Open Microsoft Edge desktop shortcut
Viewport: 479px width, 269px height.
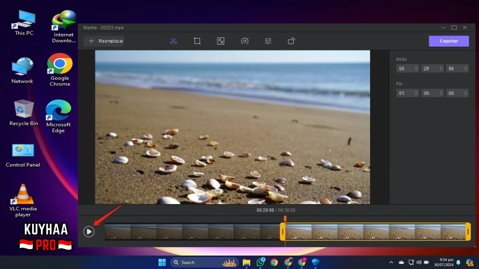point(58,116)
